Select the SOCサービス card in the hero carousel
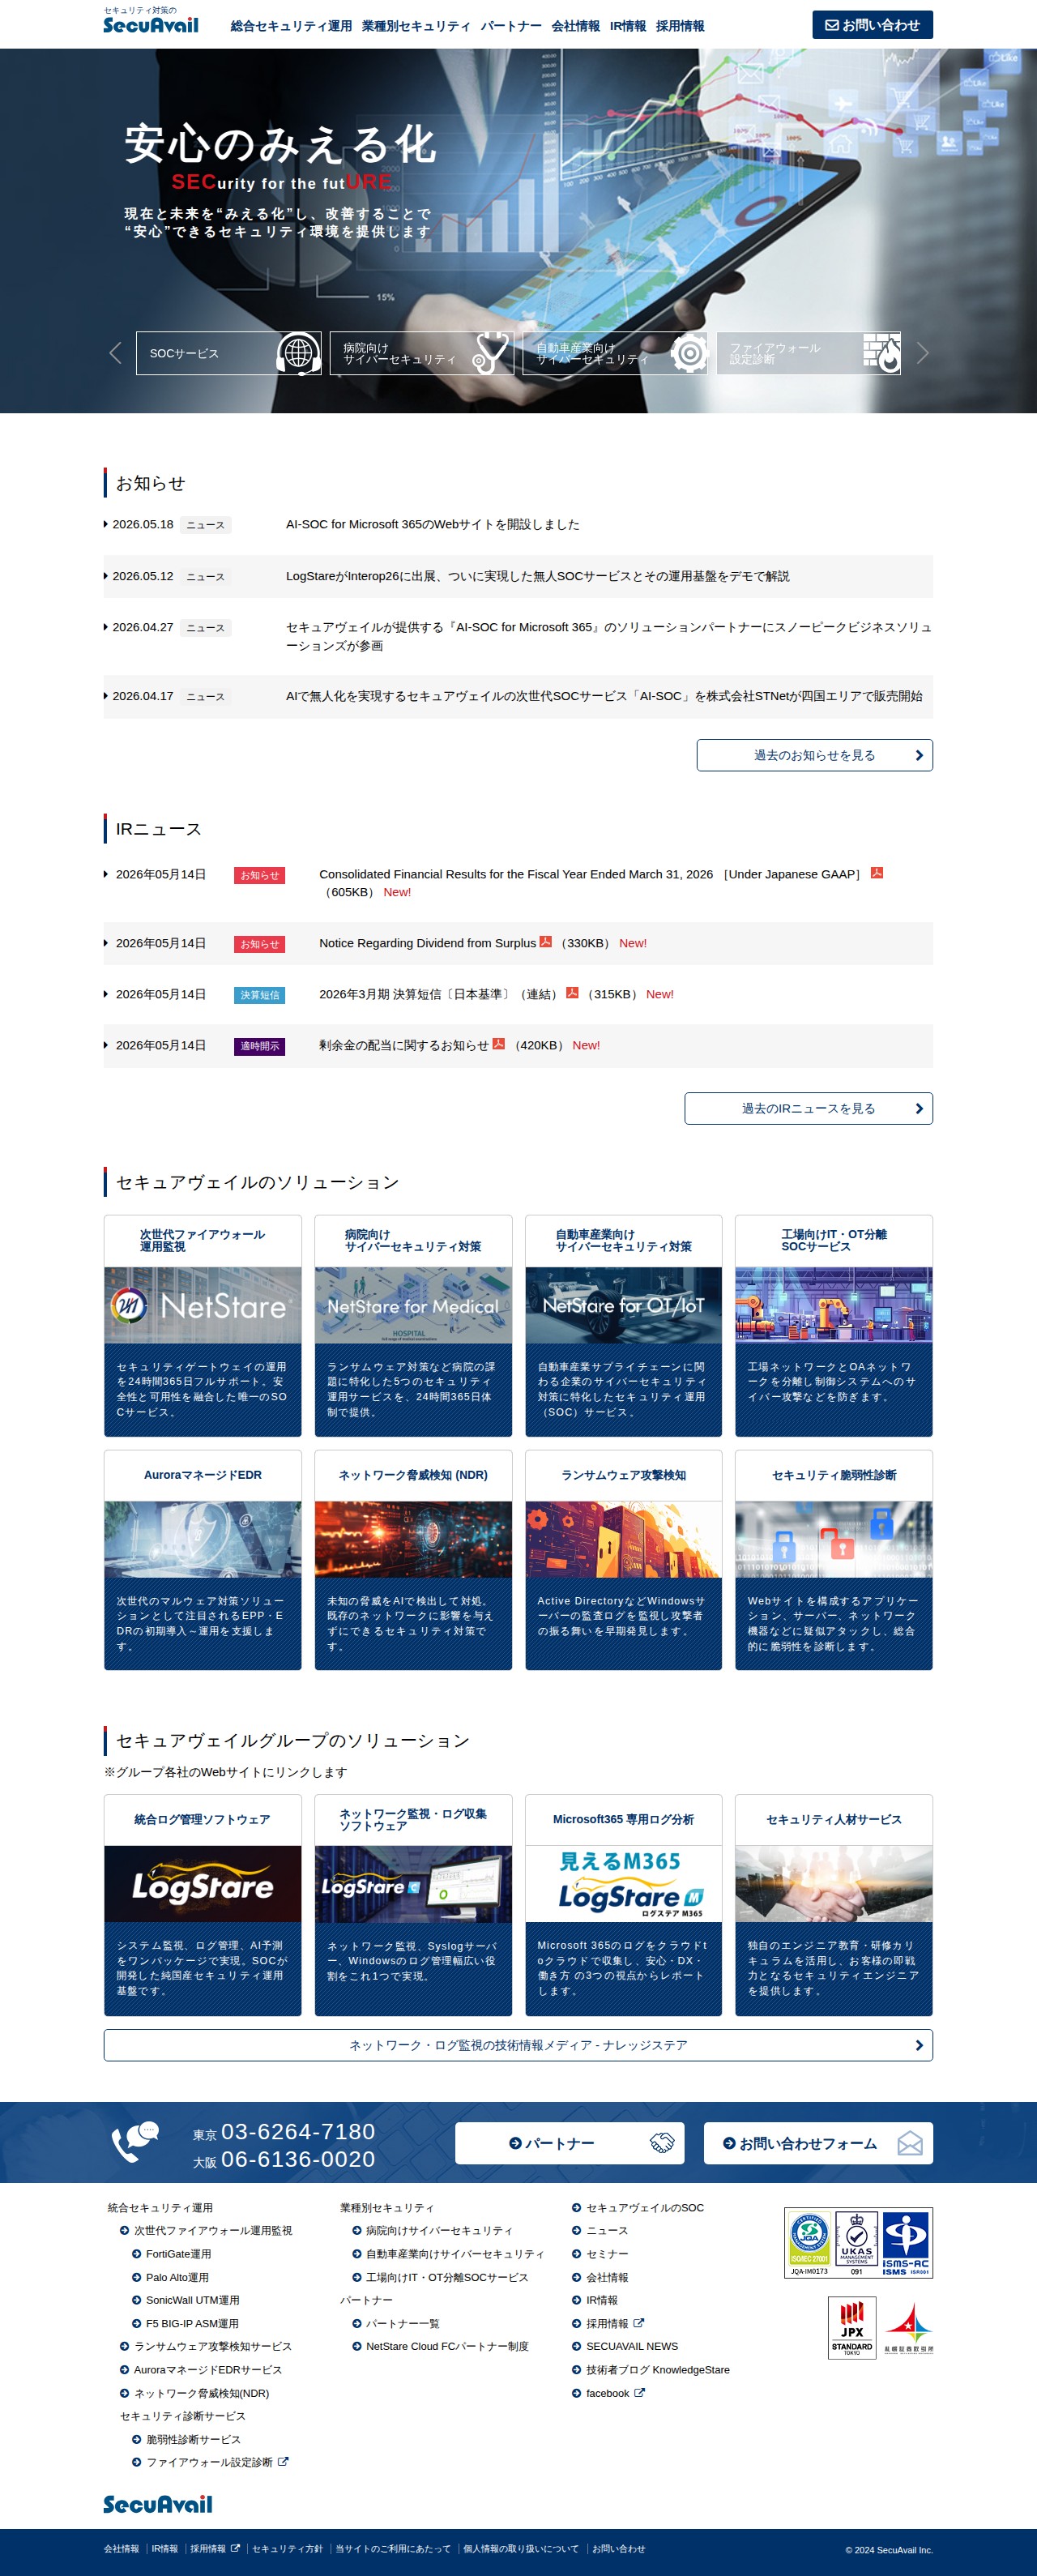Viewport: 1037px width, 2576px height. [x=229, y=353]
